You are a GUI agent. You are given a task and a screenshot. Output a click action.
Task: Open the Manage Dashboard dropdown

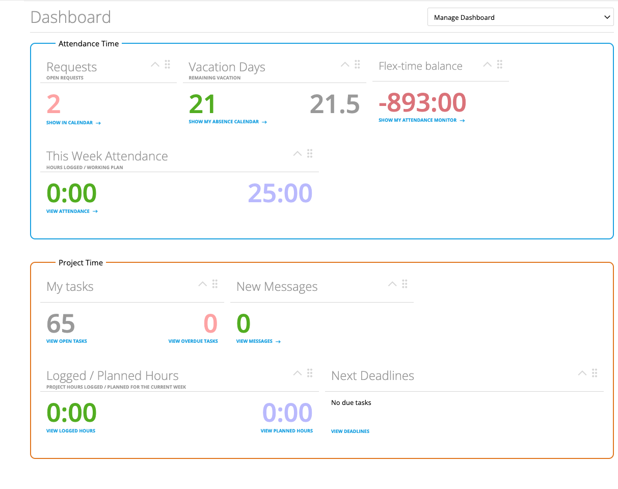520,17
